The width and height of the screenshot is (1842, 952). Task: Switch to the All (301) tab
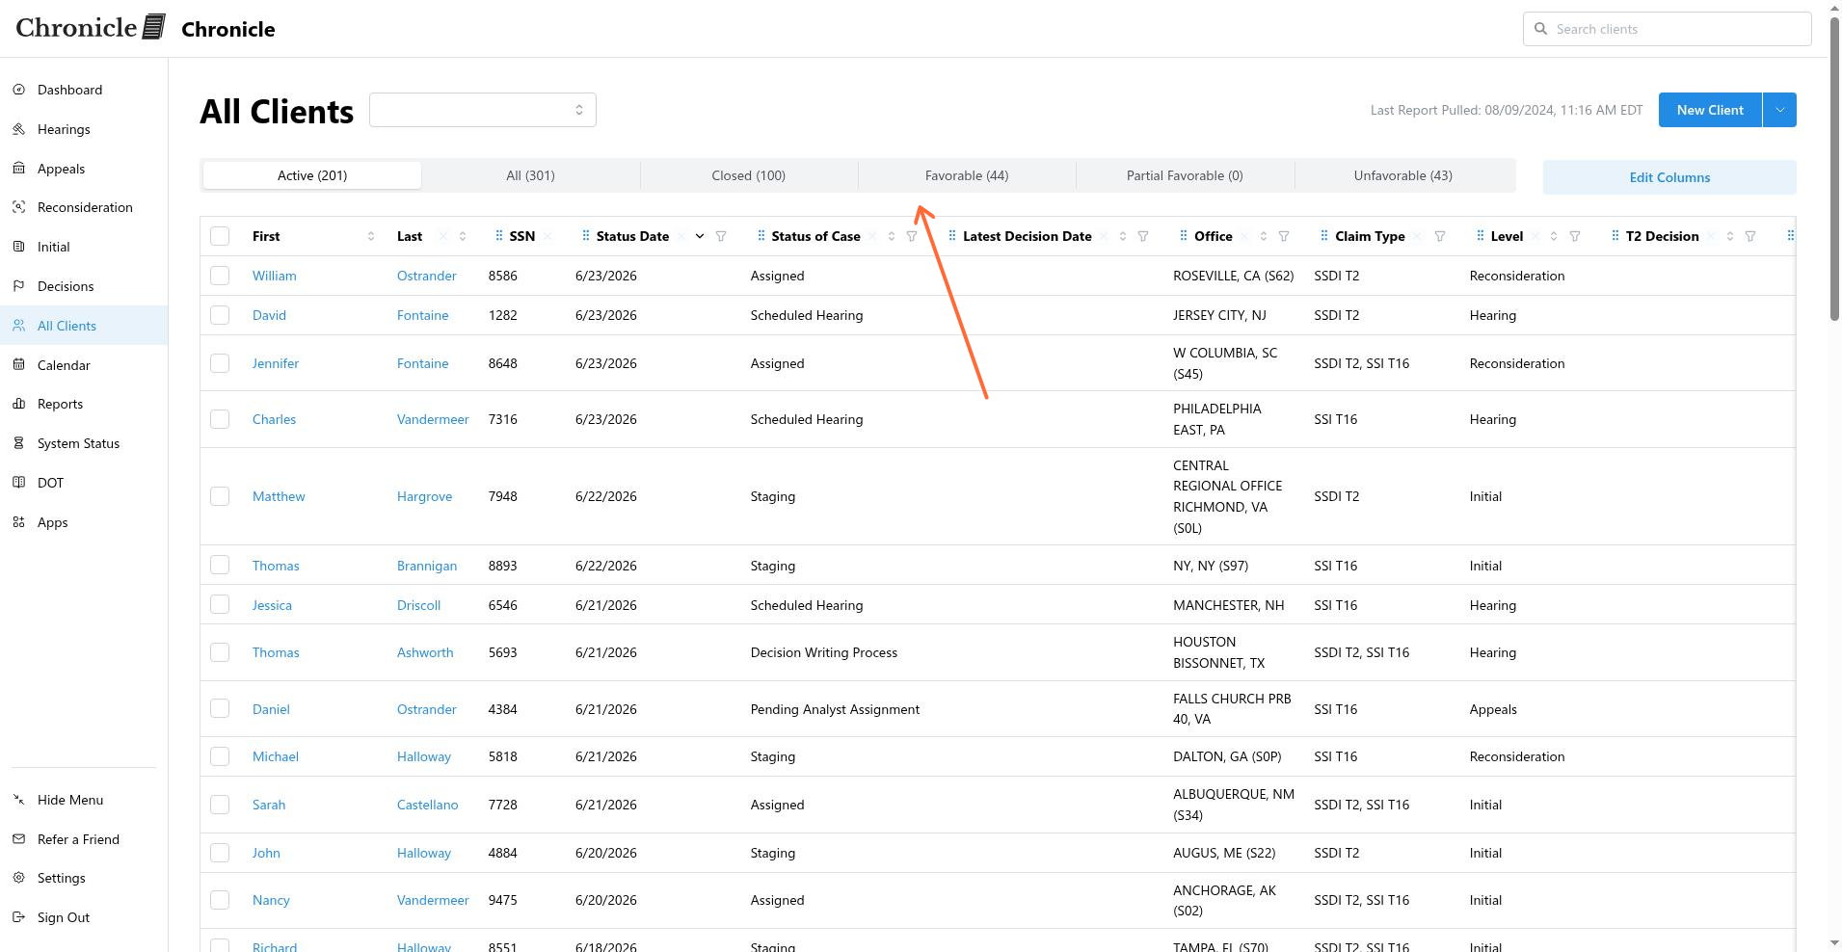tap(531, 175)
